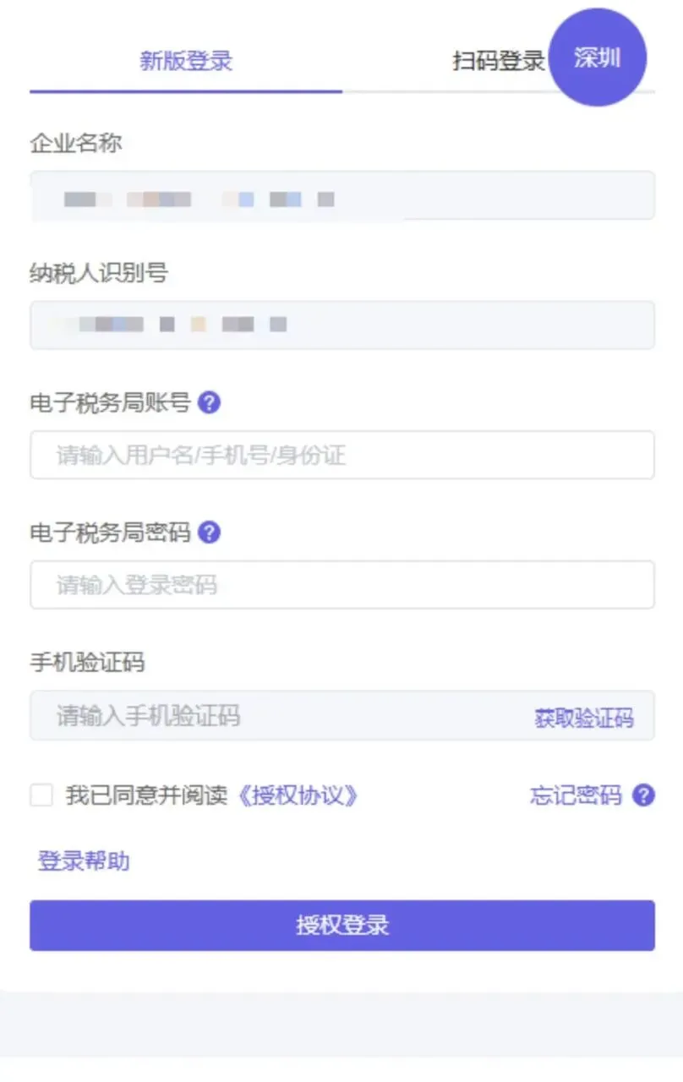This screenshot has width=683, height=1082.
Task: Open the 《授权协议》 link
Action: coord(294,795)
